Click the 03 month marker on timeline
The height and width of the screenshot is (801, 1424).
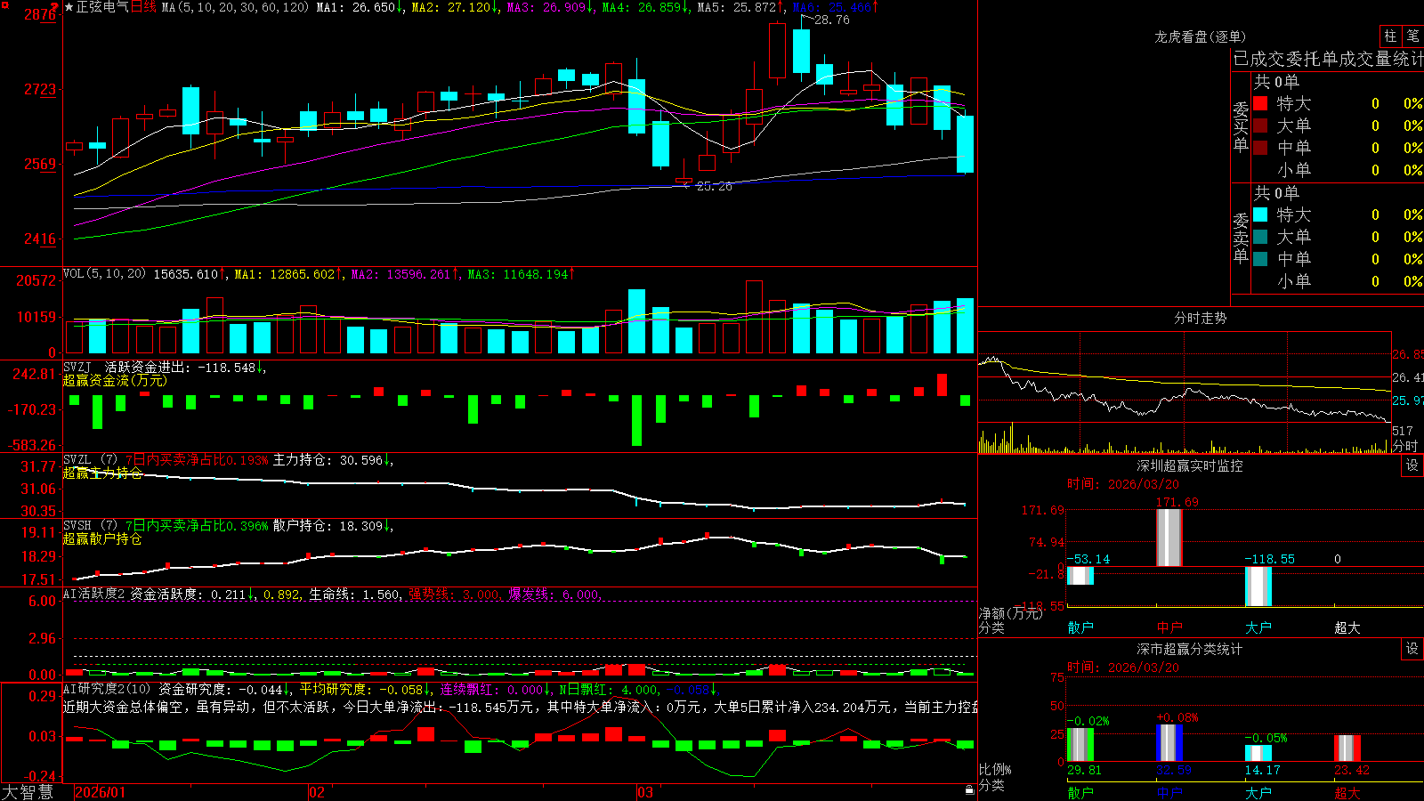pos(645,792)
